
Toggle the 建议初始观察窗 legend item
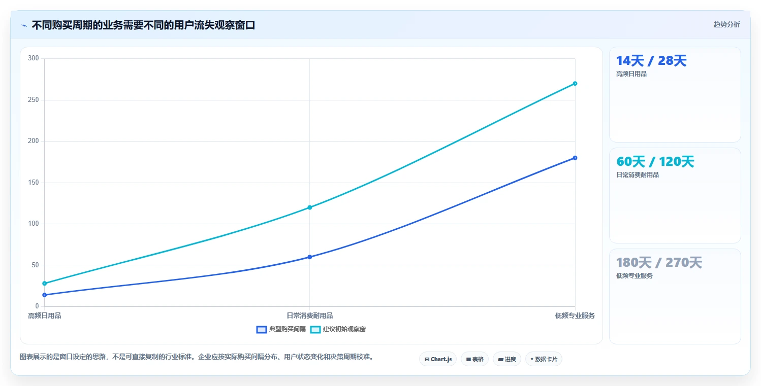click(x=338, y=329)
